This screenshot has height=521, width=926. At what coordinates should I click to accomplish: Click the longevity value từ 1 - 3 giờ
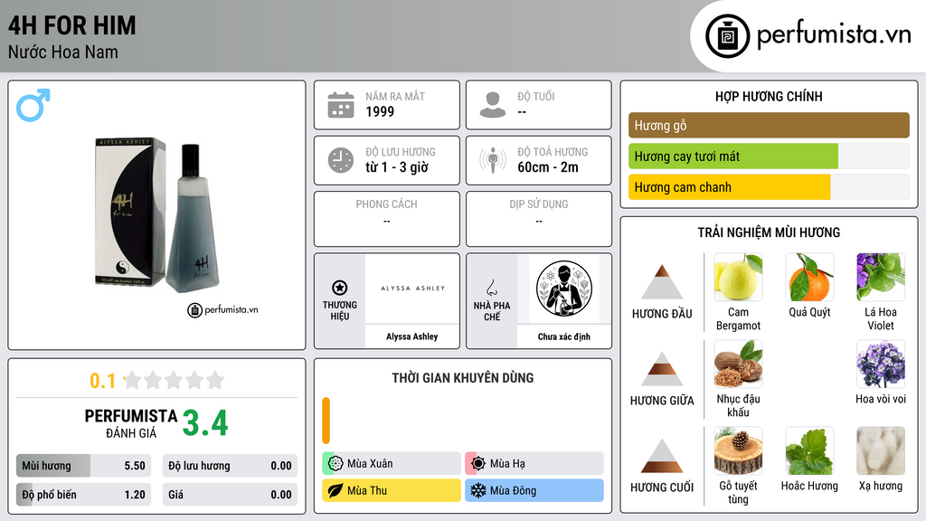coord(397,167)
